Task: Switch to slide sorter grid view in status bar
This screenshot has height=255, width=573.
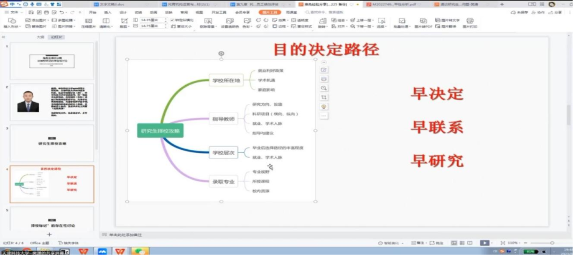Action: (462, 243)
